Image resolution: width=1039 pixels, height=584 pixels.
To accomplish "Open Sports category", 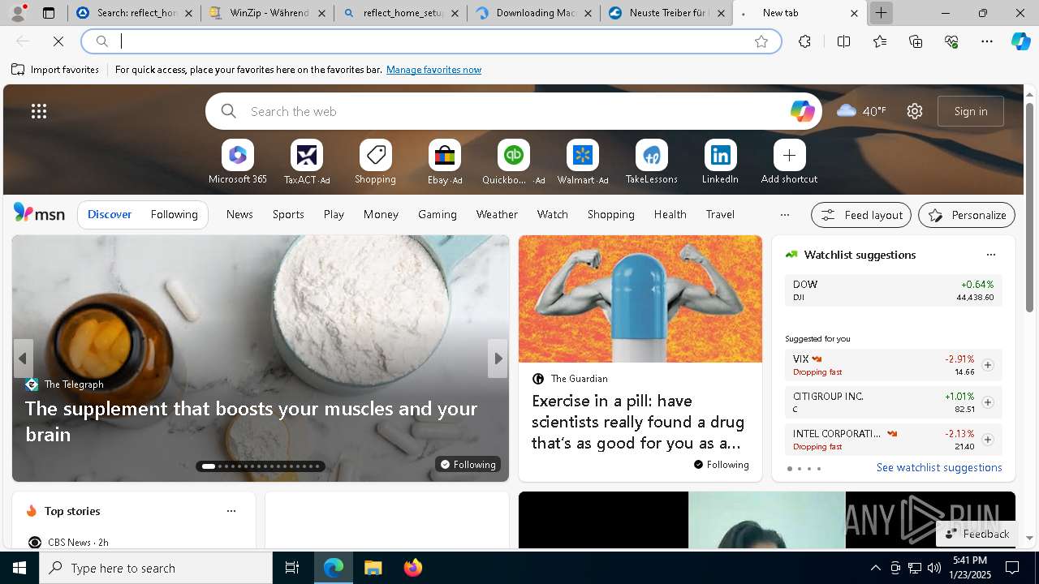I will tap(288, 214).
